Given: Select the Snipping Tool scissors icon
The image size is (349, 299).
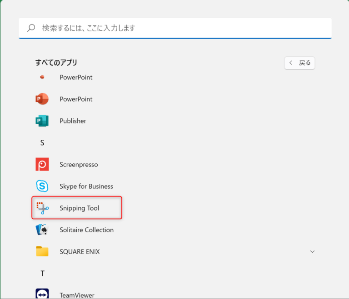Looking at the screenshot, I should tap(43, 208).
